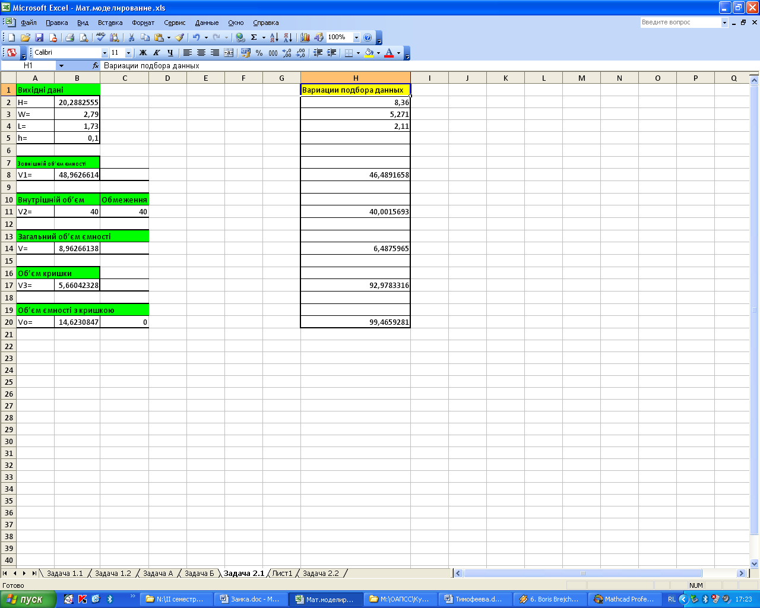Open the Файл menu
Viewport: 760px width, 608px height.
tap(28, 23)
